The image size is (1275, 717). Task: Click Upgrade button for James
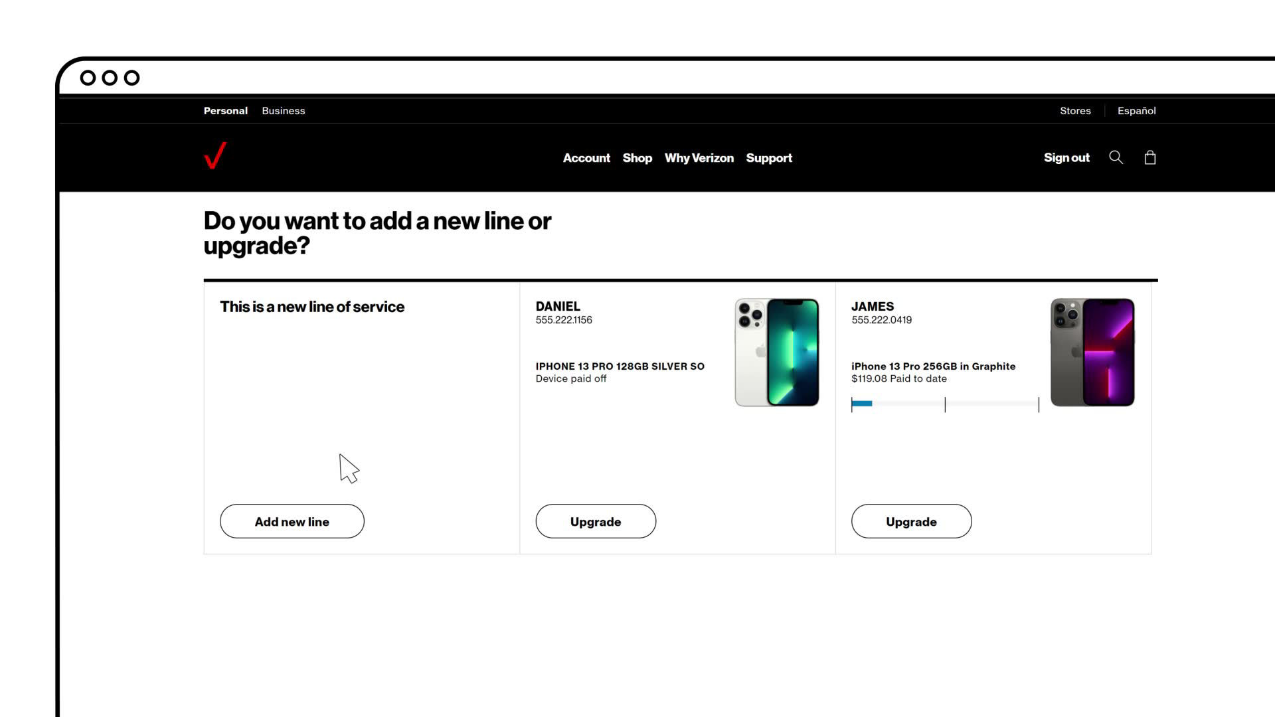(x=912, y=522)
